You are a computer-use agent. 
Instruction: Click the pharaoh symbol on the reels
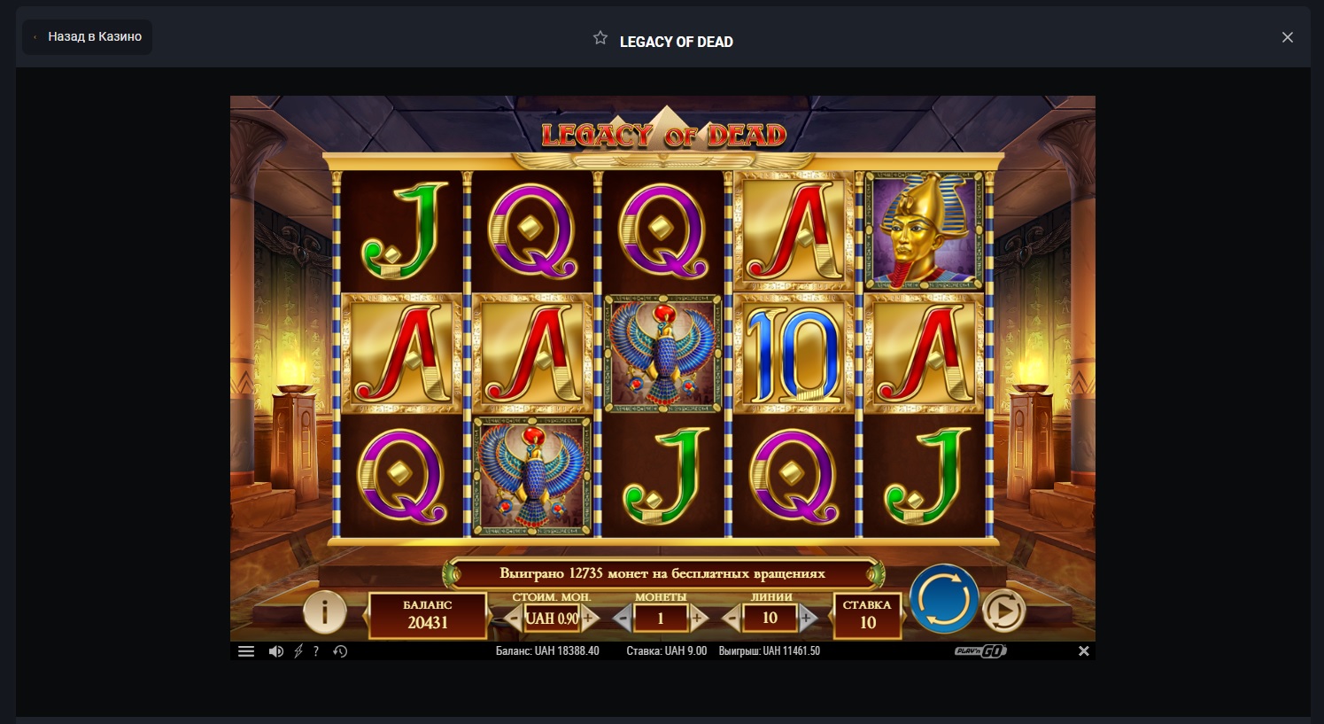pos(924,232)
